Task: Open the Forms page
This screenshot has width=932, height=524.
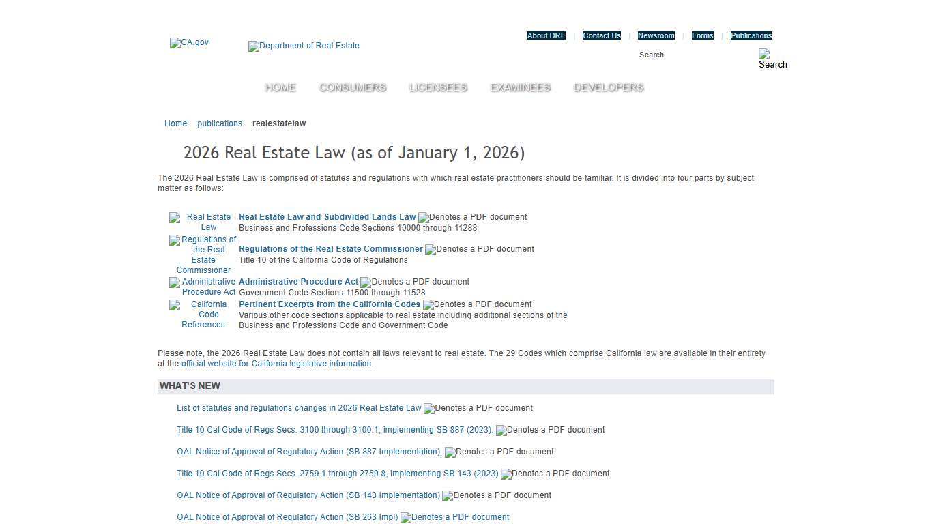Action: point(702,35)
